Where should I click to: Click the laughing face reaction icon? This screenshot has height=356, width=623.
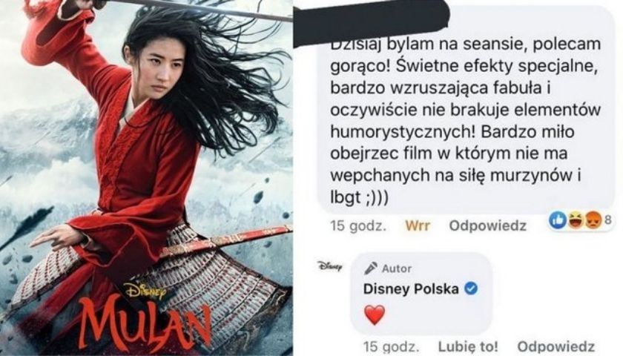click(576, 220)
